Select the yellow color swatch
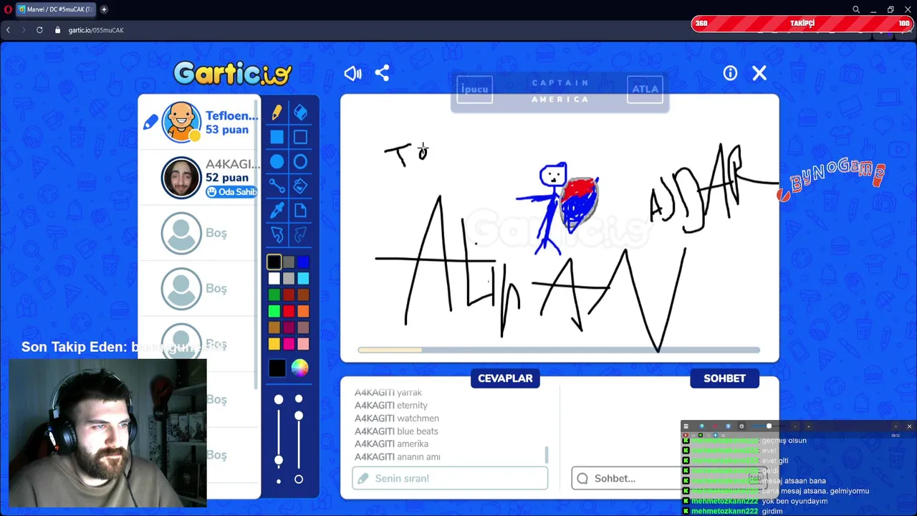917x516 pixels. [x=274, y=344]
